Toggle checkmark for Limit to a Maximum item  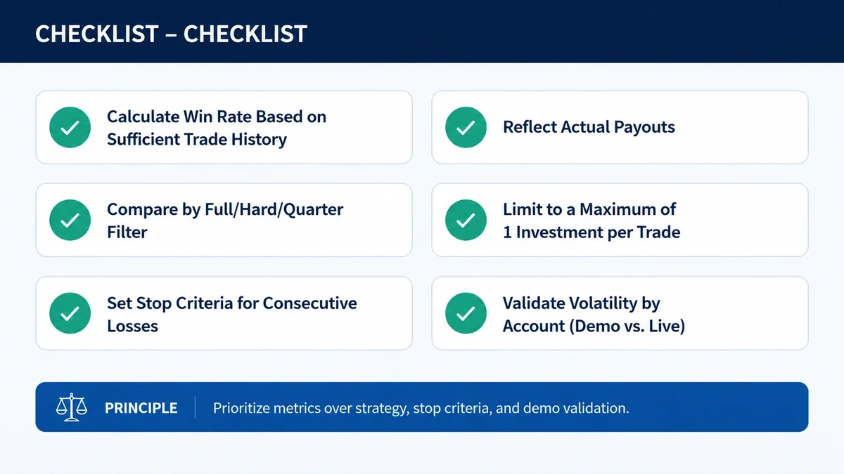tap(466, 220)
